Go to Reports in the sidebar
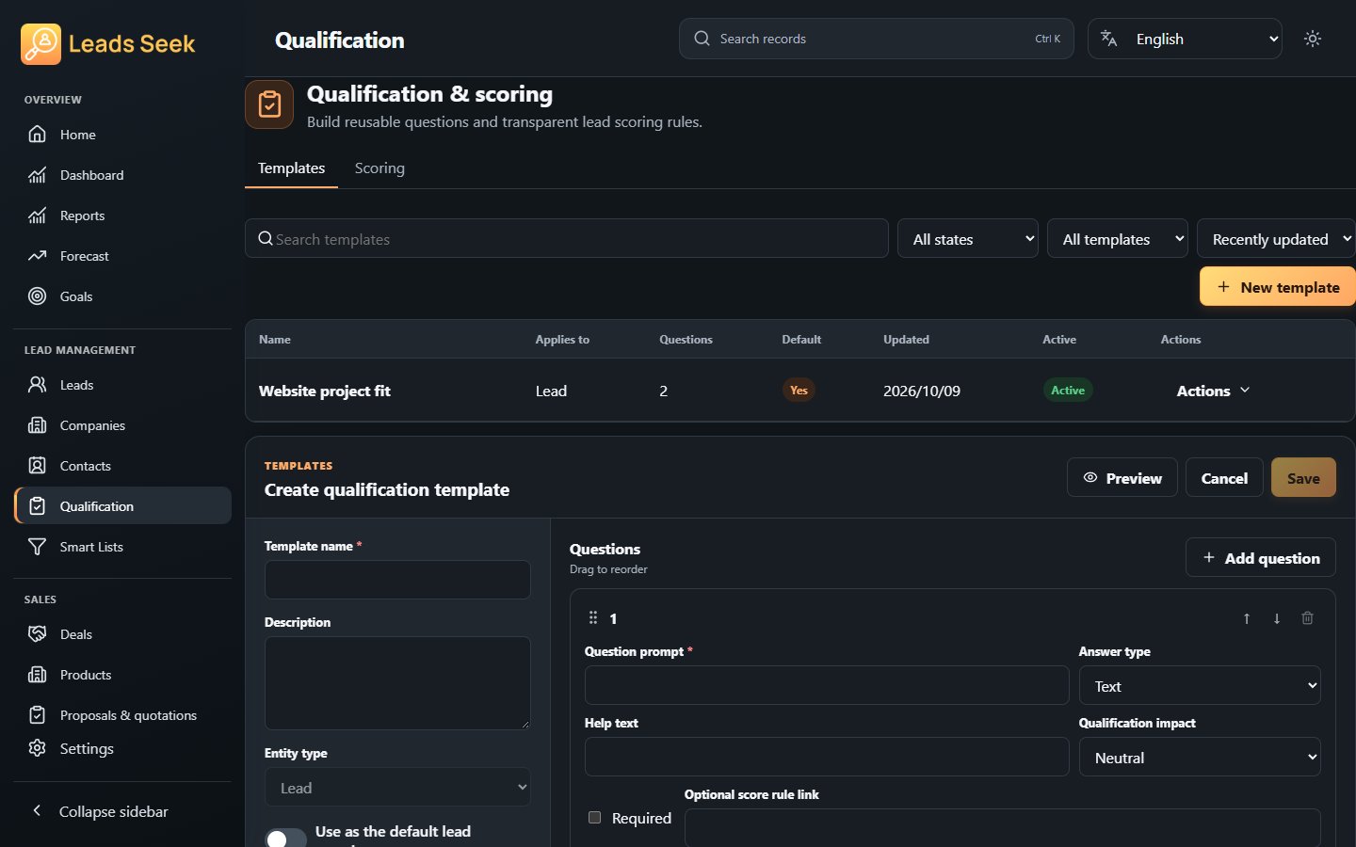 [122, 216]
